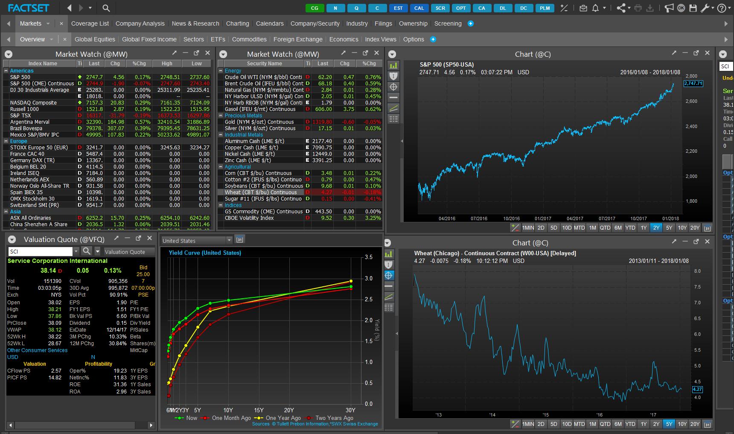Screen dimensions: 734x434
Task: Open the help question mark icon
Action: click(721, 8)
